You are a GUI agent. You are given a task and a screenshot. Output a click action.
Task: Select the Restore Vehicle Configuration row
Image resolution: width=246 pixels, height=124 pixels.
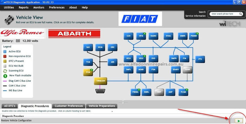(x=121, y=121)
